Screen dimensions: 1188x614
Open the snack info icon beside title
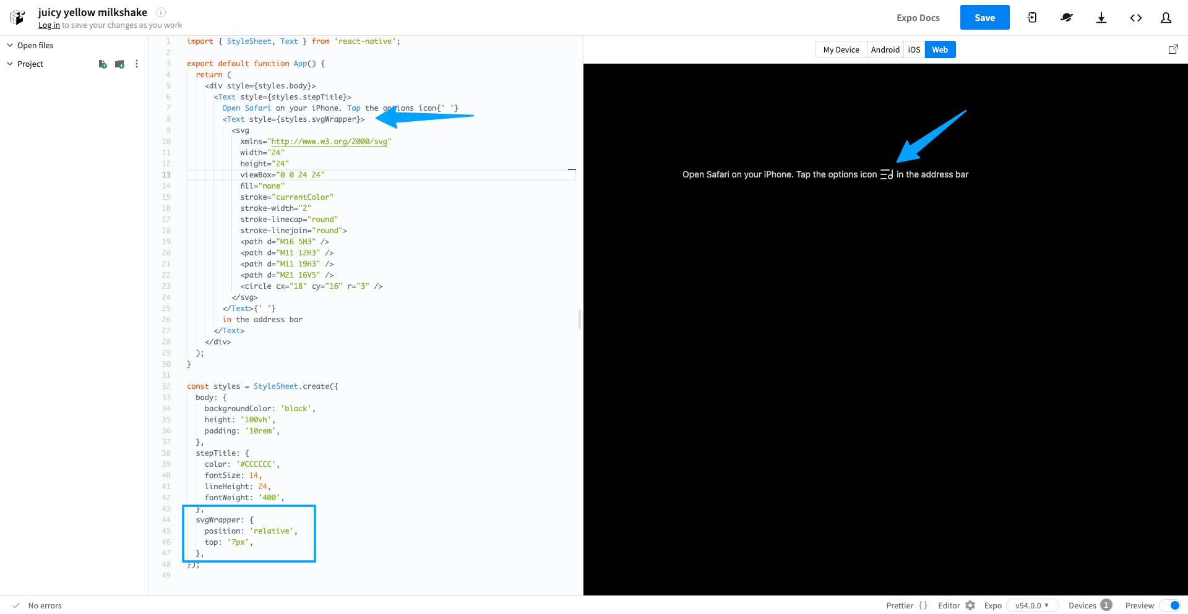click(x=161, y=12)
